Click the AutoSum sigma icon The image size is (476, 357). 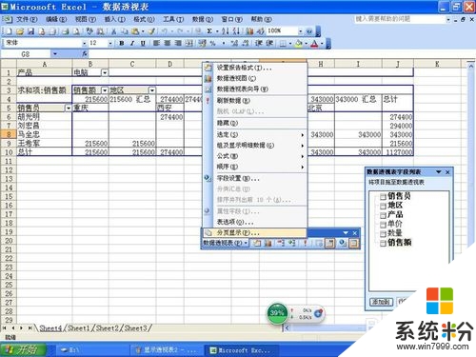coord(209,31)
